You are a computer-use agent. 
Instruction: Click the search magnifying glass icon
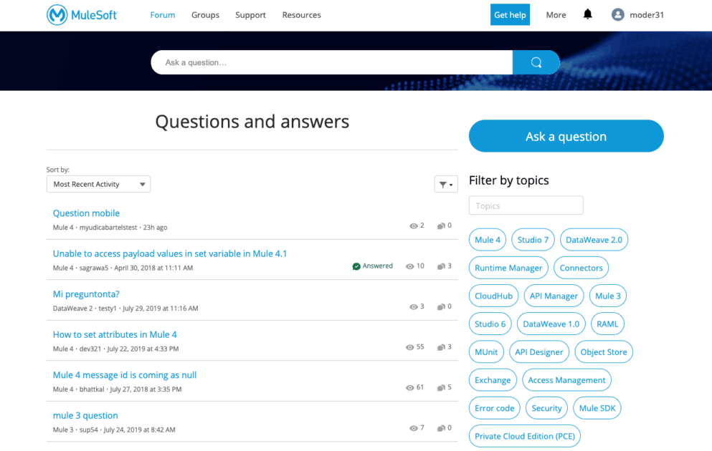click(536, 62)
